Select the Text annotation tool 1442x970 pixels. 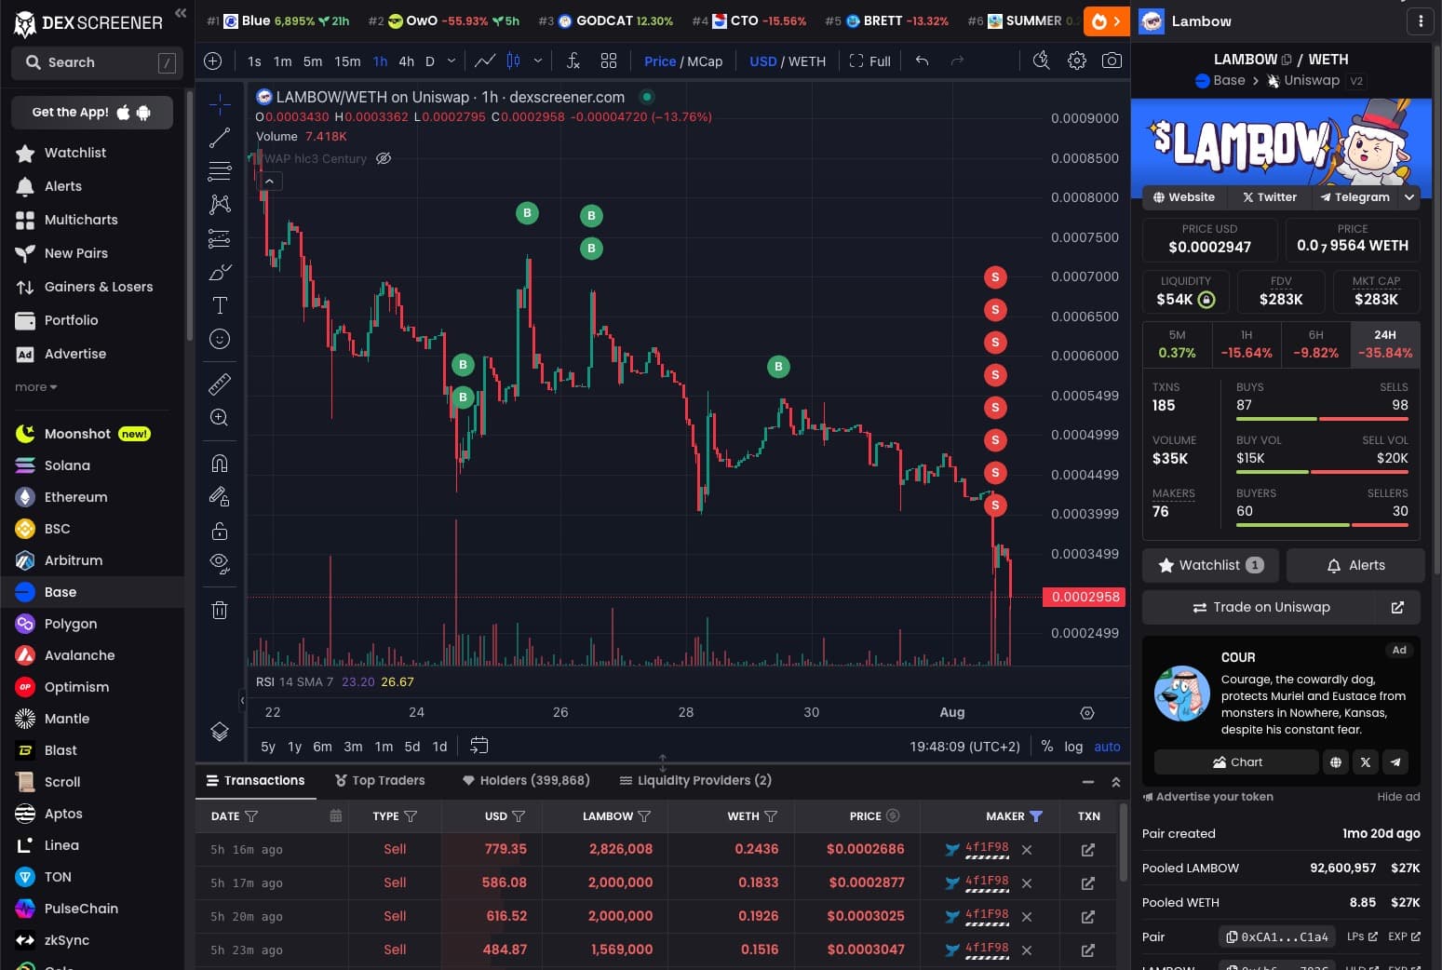click(x=220, y=305)
